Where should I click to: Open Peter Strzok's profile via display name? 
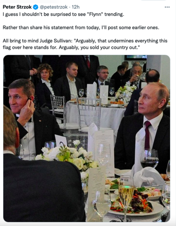pyautogui.click(x=17, y=7)
